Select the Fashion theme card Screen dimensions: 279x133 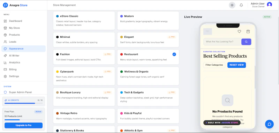click(84, 57)
